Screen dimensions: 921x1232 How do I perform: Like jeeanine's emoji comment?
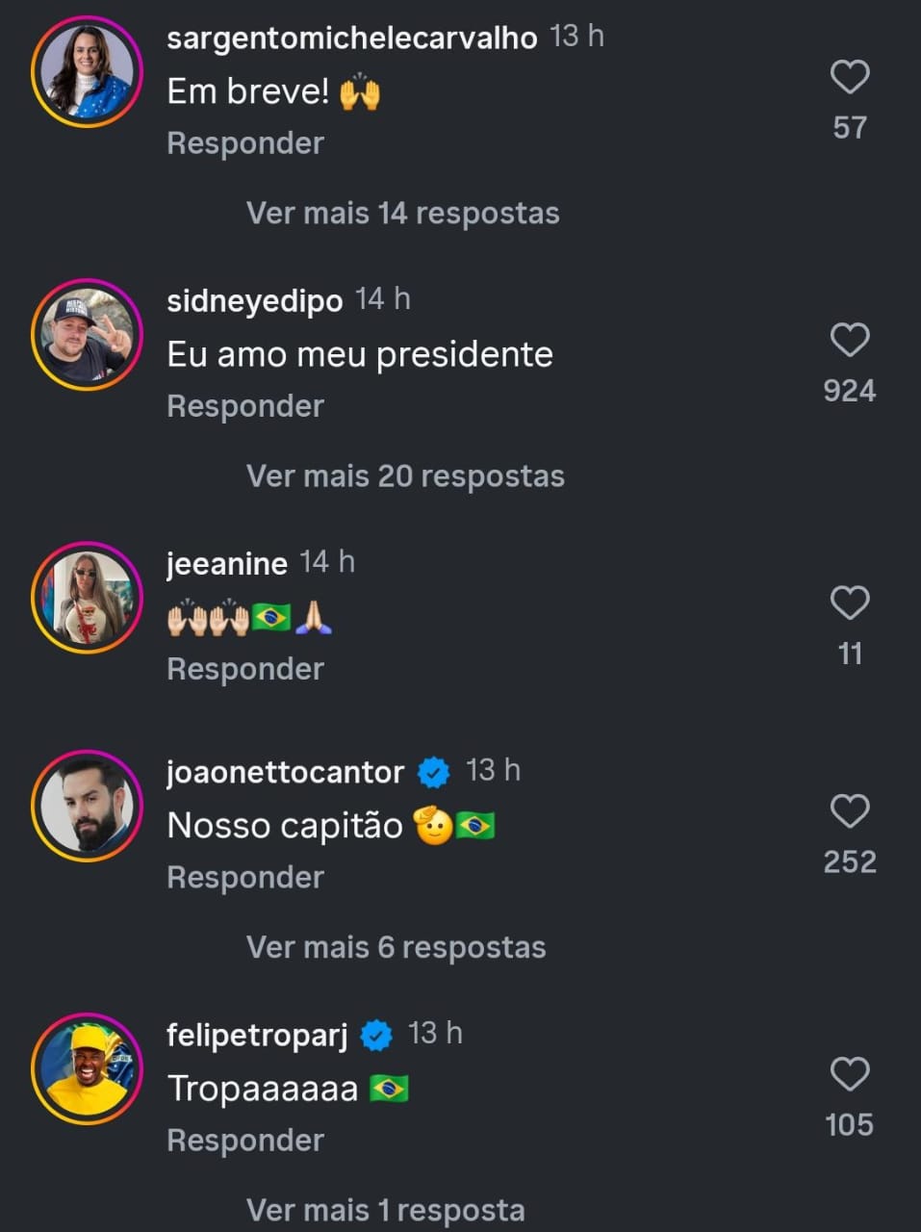pos(849,603)
